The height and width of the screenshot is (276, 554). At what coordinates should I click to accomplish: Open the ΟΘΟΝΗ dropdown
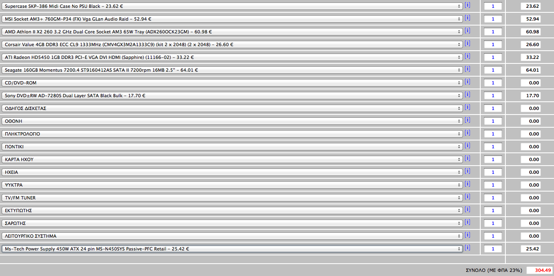(x=232, y=121)
